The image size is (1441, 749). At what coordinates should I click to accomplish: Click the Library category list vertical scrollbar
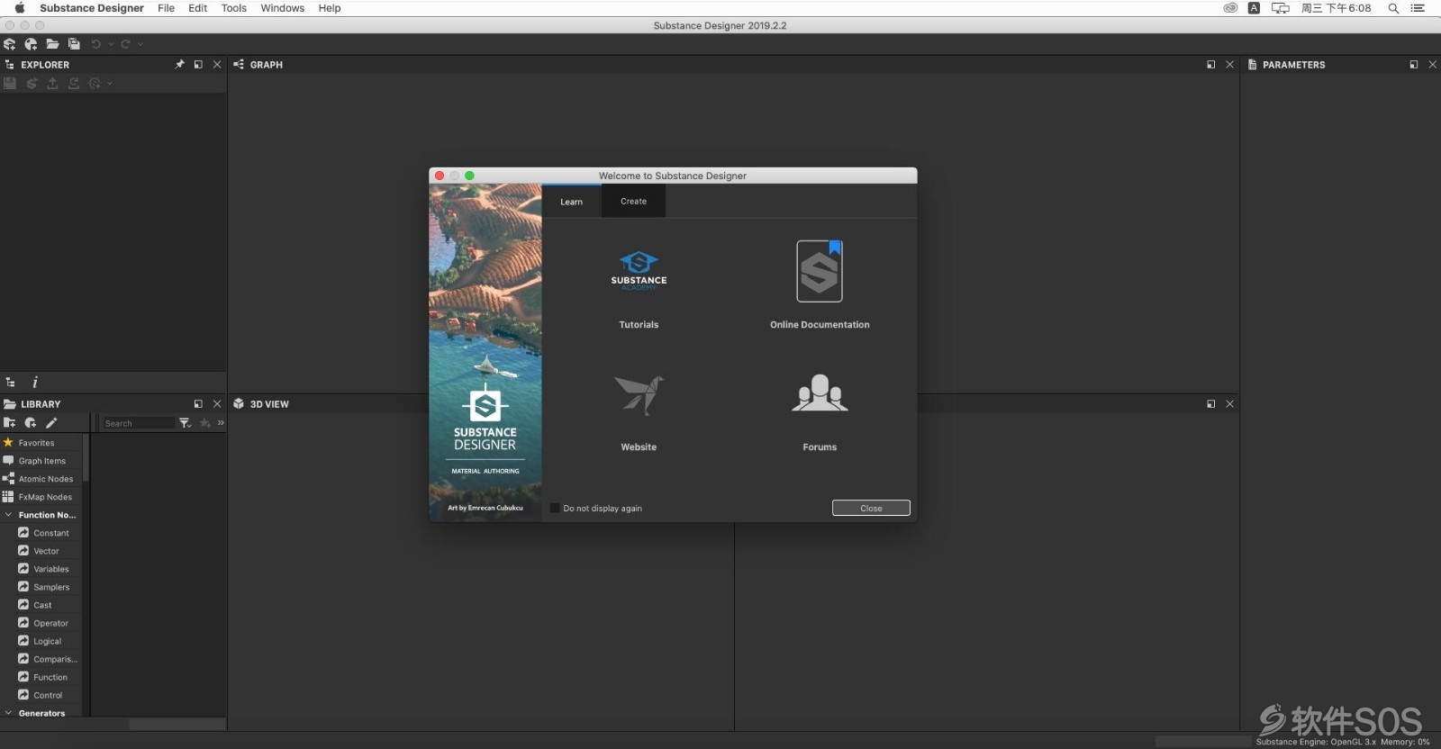pyautogui.click(x=86, y=457)
